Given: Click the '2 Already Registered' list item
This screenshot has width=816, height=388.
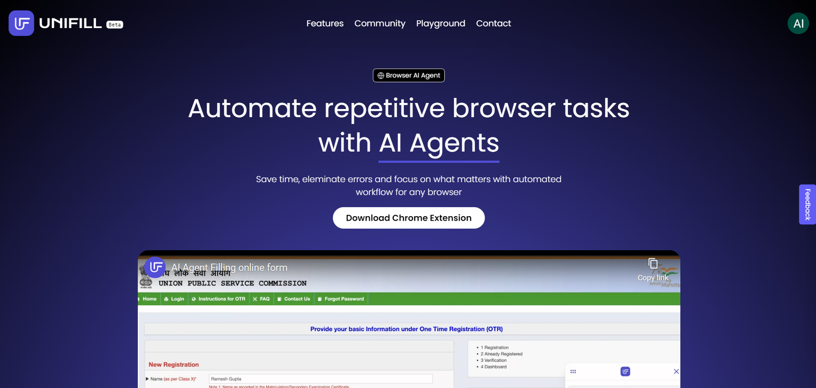Looking at the screenshot, I should (x=501, y=354).
